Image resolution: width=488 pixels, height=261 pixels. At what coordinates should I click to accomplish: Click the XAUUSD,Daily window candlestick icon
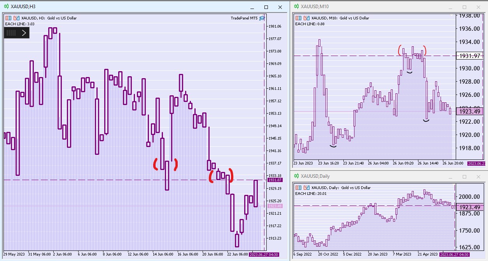tap(296, 176)
